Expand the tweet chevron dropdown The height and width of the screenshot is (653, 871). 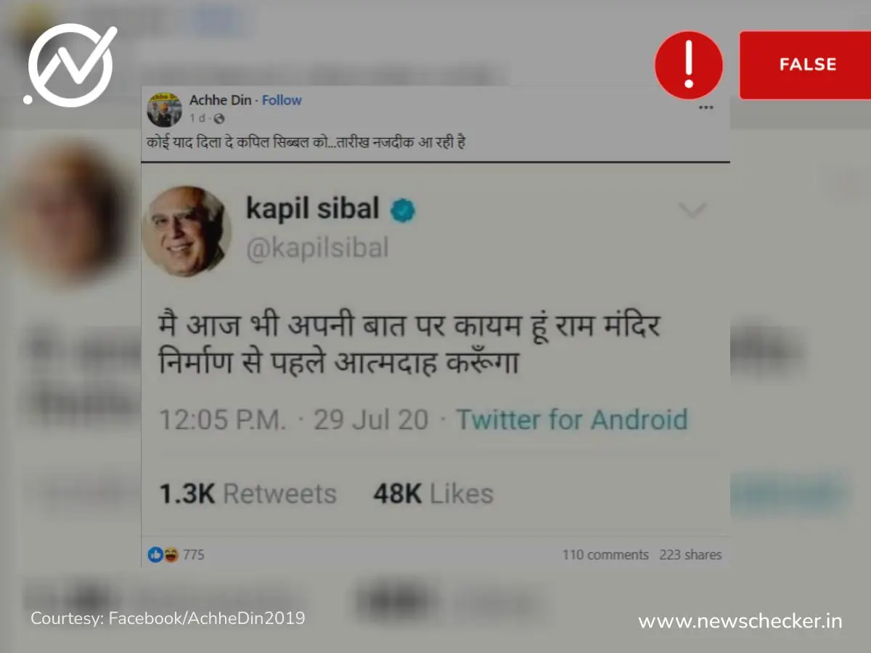point(692,210)
